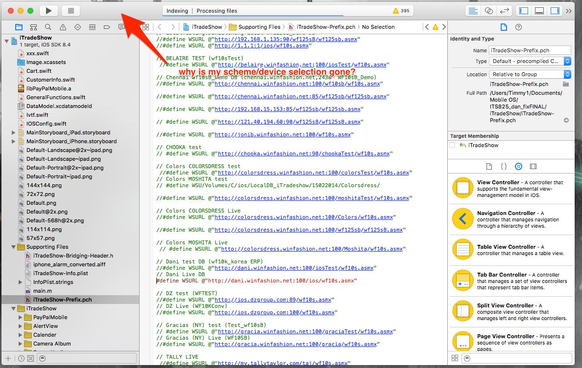Collapse the iTradeShow project root

pyautogui.click(x=6, y=41)
